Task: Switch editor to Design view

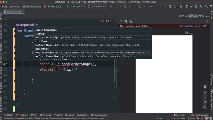Action: tap(204, 16)
